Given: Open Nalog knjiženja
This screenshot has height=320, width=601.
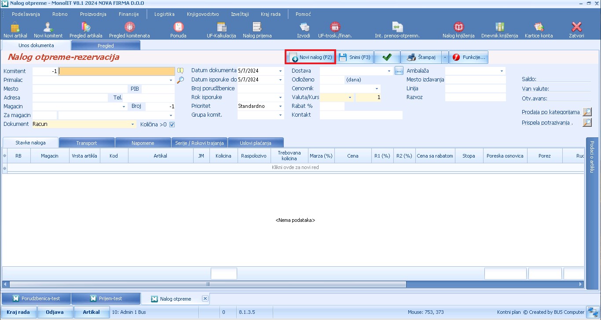Looking at the screenshot, I should [458, 30].
